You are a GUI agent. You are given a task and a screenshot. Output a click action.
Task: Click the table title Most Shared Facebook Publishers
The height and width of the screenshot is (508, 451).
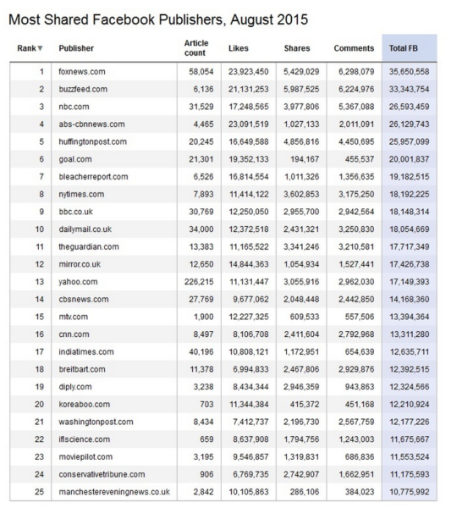point(158,19)
